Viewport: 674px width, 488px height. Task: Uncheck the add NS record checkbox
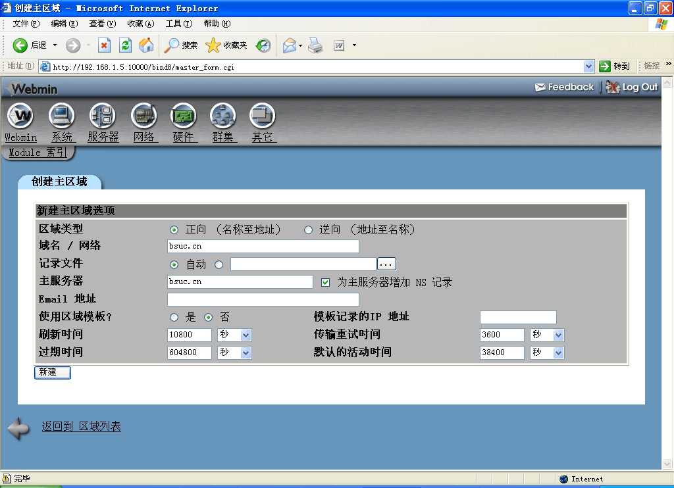325,282
